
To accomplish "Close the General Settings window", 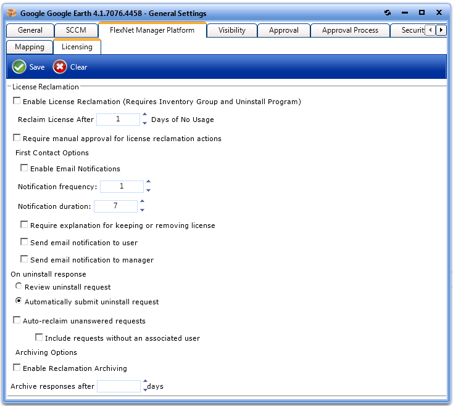I will point(439,12).
